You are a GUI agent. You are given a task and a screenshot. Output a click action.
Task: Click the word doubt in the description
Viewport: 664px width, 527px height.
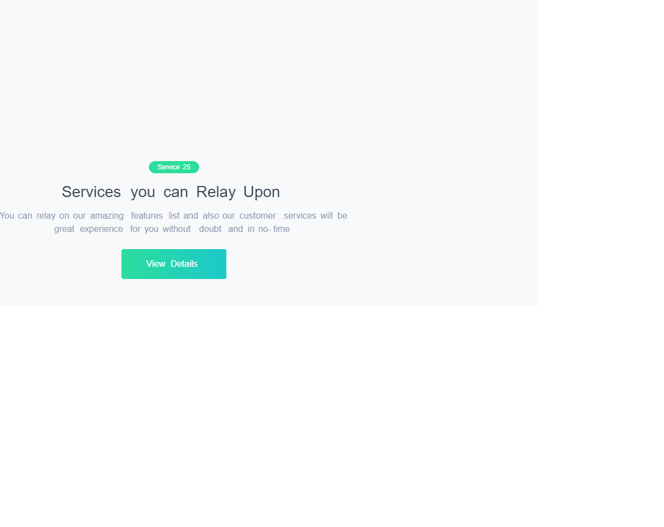tap(210, 229)
